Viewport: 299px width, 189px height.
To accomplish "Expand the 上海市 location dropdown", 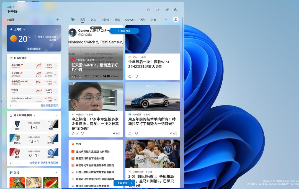I will coord(24,29).
